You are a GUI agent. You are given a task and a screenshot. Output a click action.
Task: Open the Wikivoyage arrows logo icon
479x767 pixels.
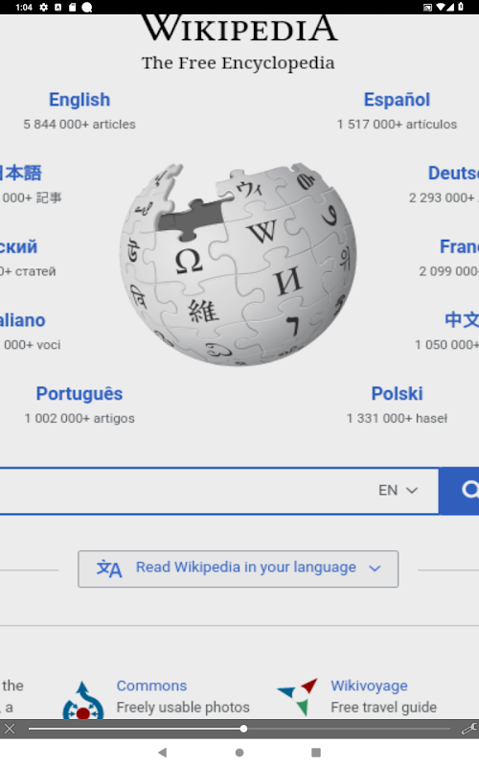pyautogui.click(x=298, y=697)
